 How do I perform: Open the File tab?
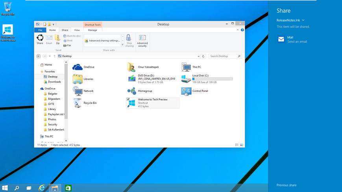41,30
